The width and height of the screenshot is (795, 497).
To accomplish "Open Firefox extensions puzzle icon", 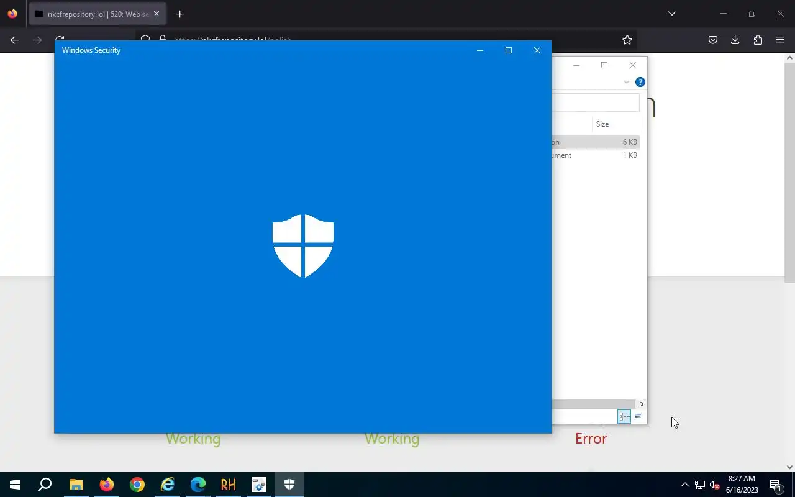I will pyautogui.click(x=758, y=40).
